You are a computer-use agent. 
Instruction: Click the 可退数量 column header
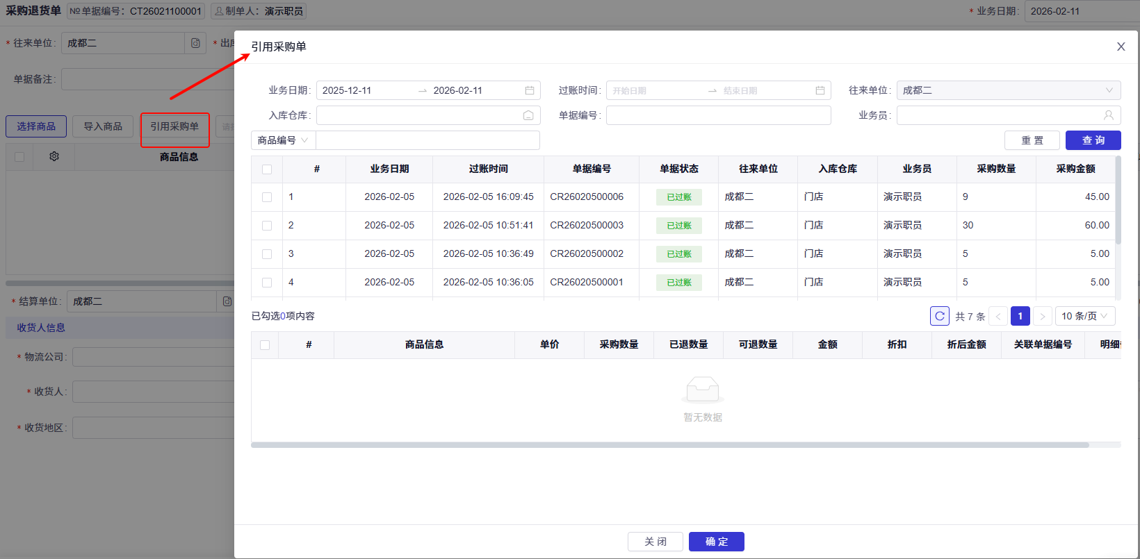[x=758, y=344]
